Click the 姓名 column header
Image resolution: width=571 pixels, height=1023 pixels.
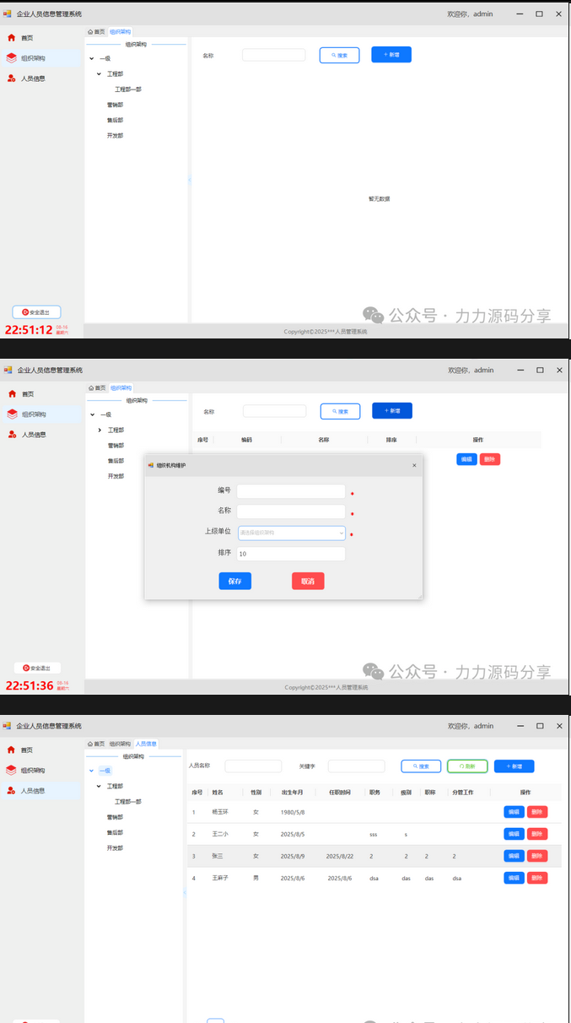point(218,793)
